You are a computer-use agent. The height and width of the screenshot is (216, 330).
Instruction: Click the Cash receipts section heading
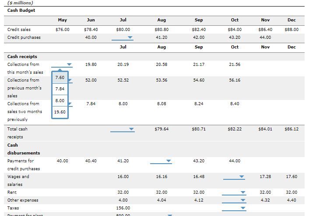tap(22, 57)
